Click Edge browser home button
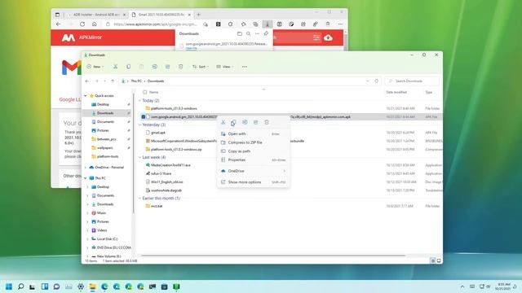522x293 pixels. (95, 24)
